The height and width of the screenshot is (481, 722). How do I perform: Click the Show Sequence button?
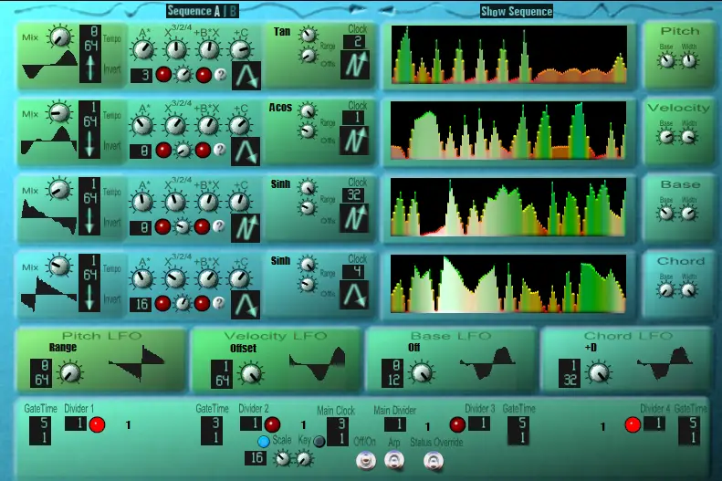click(x=517, y=11)
